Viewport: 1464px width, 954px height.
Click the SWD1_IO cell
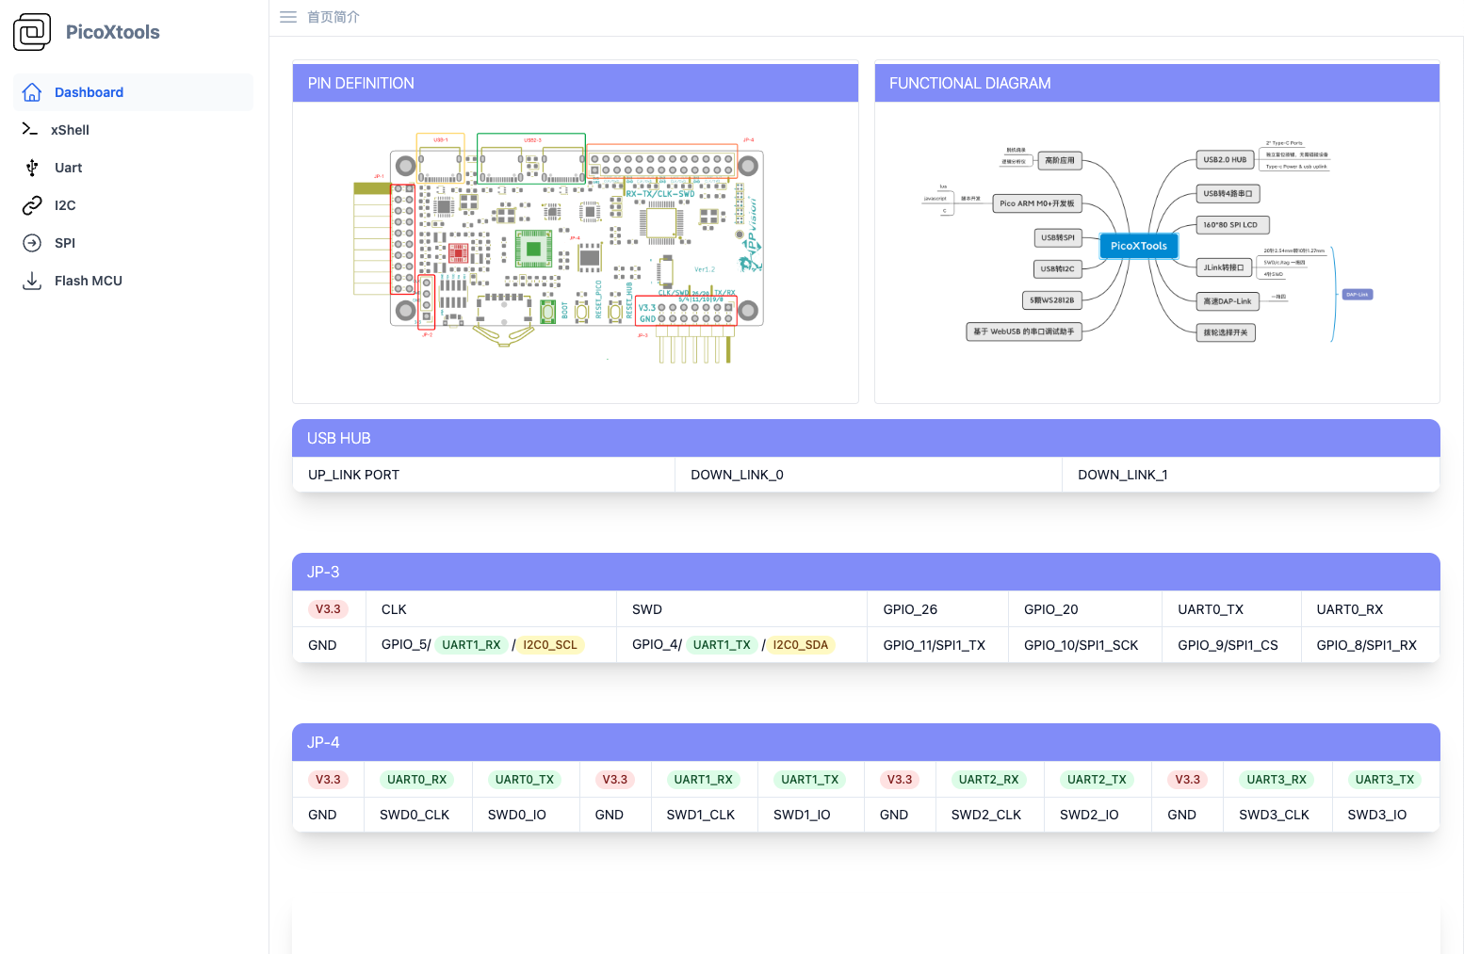810,815
